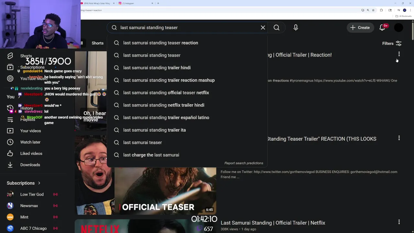Open options for Official Trailer Netflix video
The height and width of the screenshot is (233, 414).
(x=399, y=222)
